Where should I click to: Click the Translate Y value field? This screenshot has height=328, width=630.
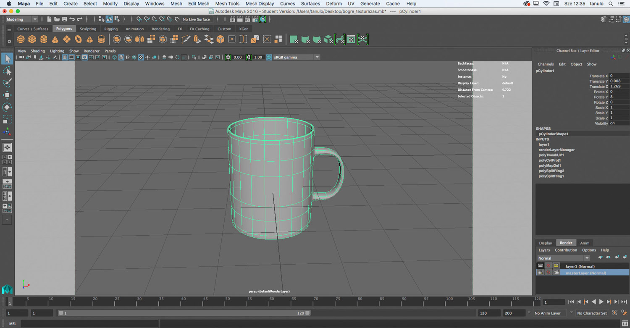619,81
